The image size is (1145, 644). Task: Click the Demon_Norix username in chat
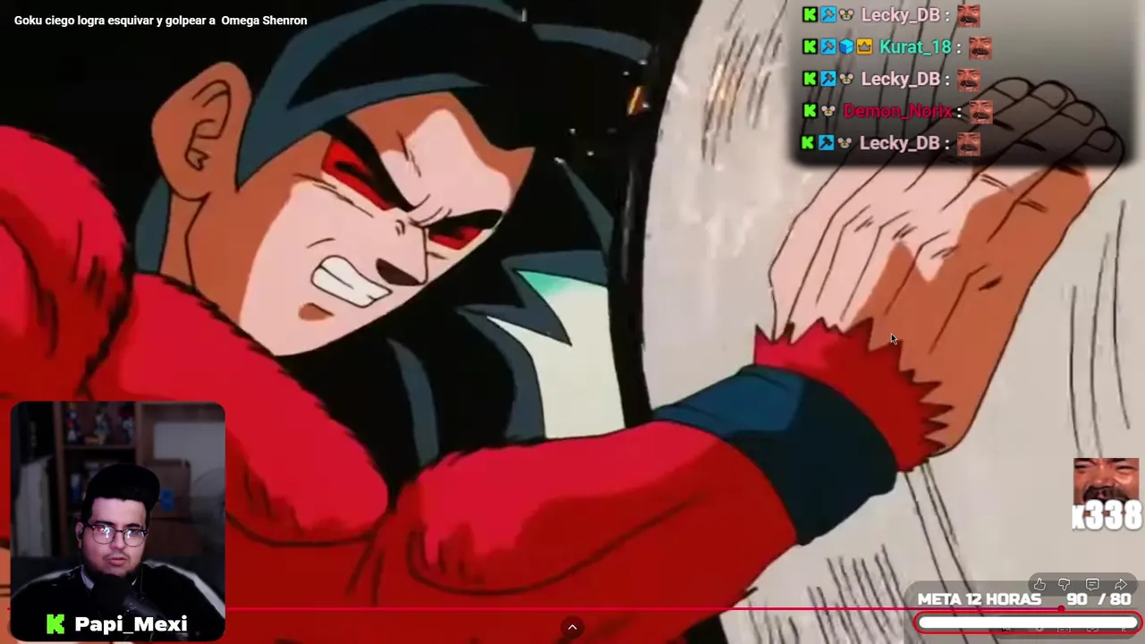pos(897,111)
